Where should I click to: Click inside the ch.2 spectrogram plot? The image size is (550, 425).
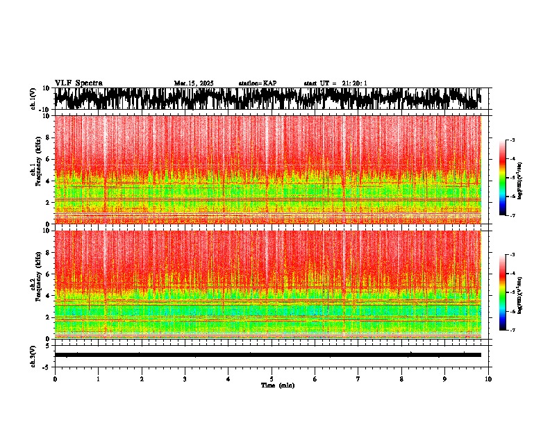click(x=267, y=285)
